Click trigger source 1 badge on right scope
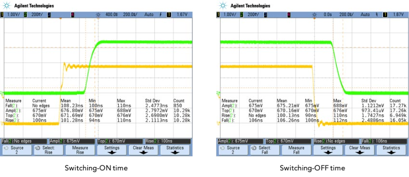This screenshot has height=177, width=409. [x=385, y=14]
